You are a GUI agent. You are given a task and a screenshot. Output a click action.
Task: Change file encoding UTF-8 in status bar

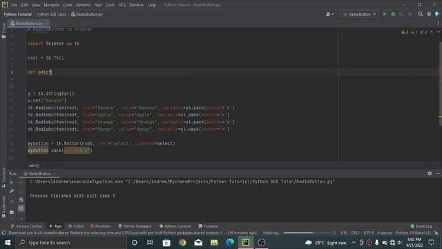[369, 233]
